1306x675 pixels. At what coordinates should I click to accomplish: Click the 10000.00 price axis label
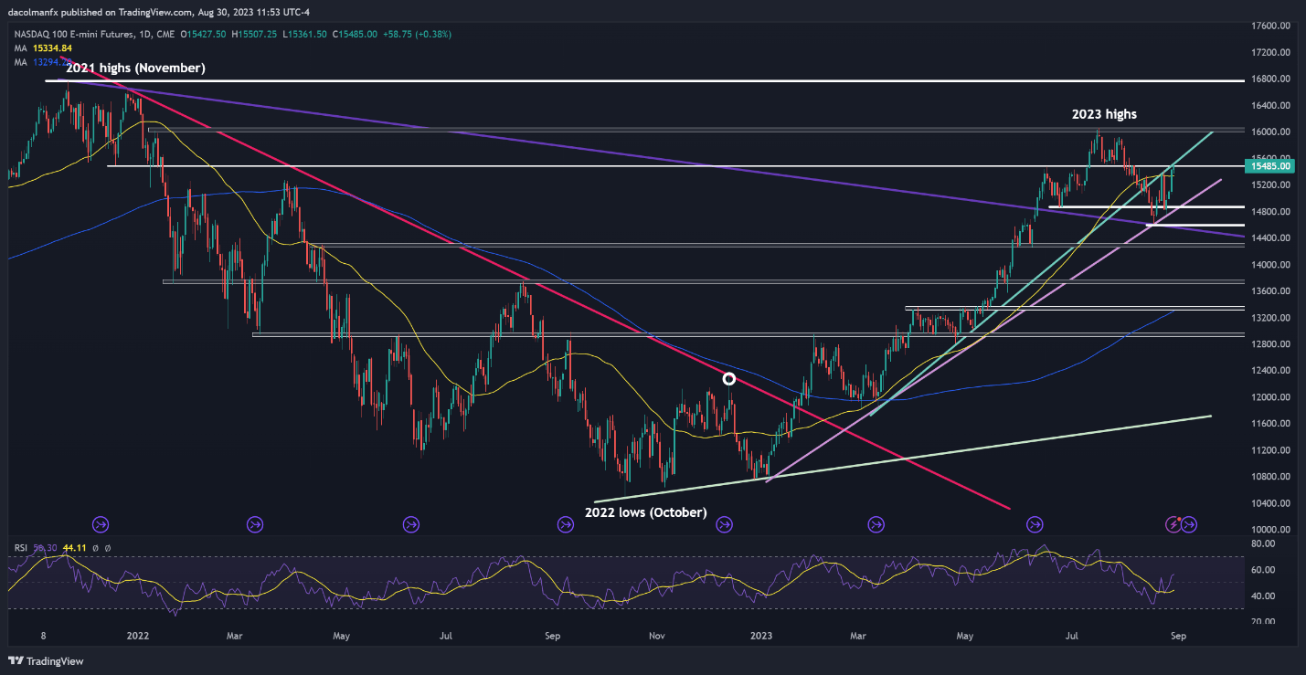pyautogui.click(x=1271, y=530)
